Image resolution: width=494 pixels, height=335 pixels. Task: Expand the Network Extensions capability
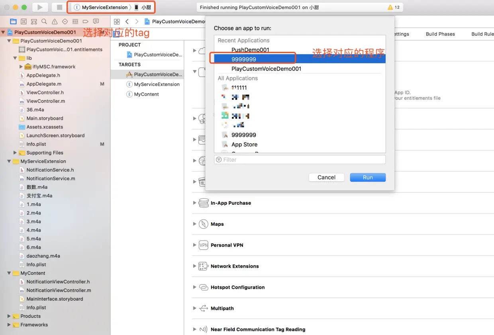click(x=195, y=266)
